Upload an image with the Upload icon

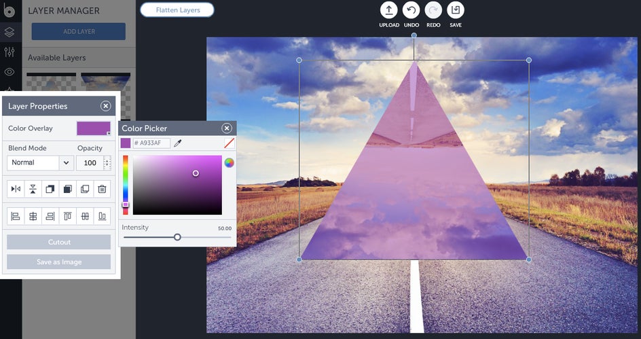389,10
